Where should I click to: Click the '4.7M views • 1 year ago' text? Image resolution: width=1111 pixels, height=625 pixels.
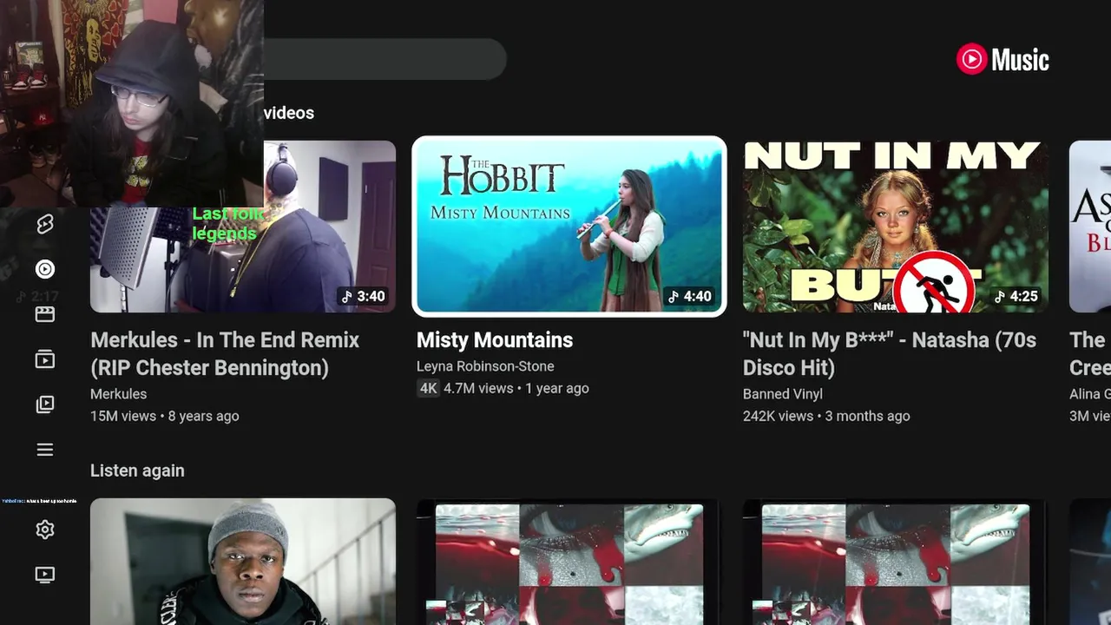click(x=516, y=388)
